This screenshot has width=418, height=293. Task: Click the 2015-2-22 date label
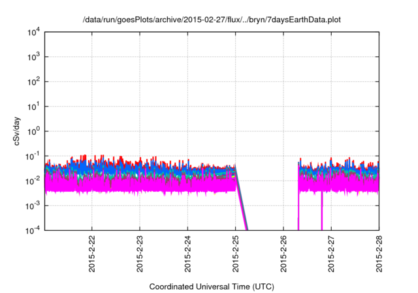(x=92, y=254)
